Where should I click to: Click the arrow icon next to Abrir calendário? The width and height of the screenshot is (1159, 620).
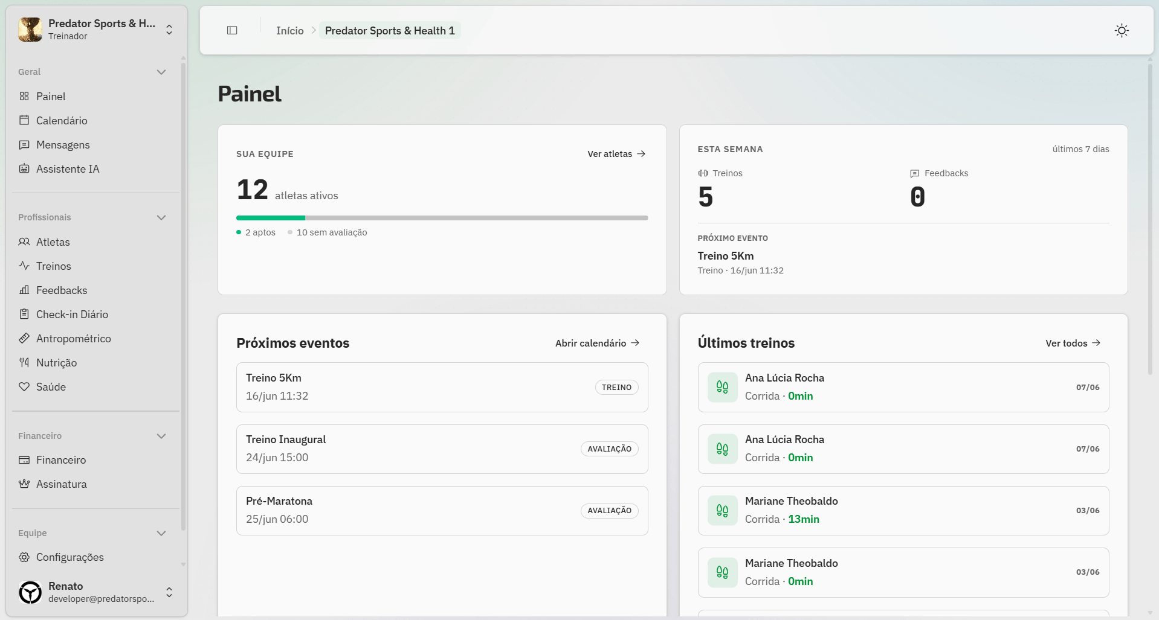pyautogui.click(x=635, y=343)
